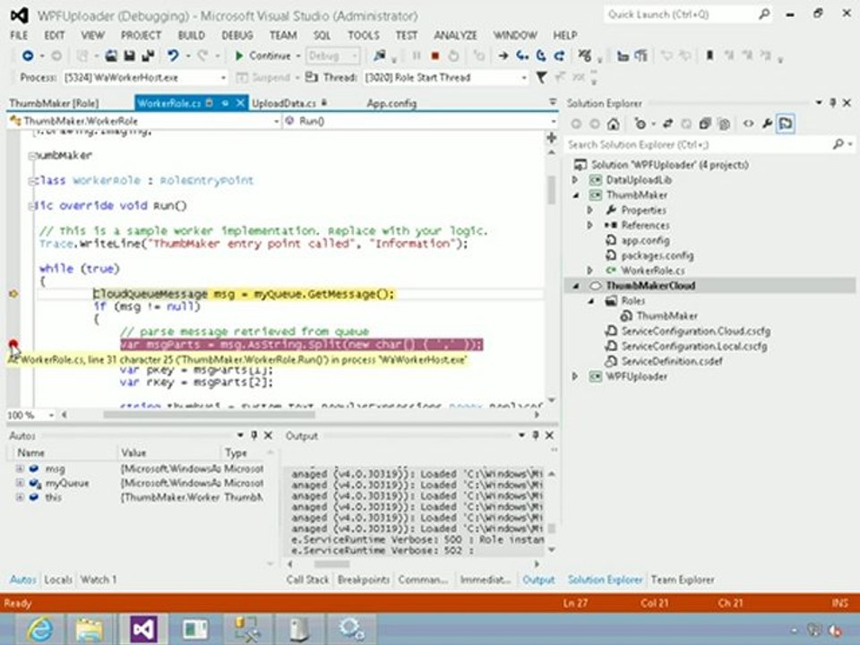
Task: Expand the References node
Action: 590,226
